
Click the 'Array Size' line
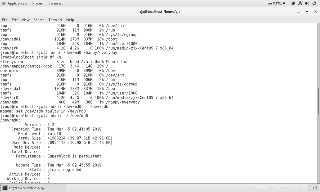coord(65,138)
